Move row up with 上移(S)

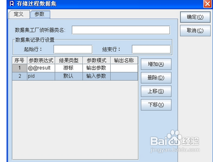pyautogui.click(x=156, y=91)
